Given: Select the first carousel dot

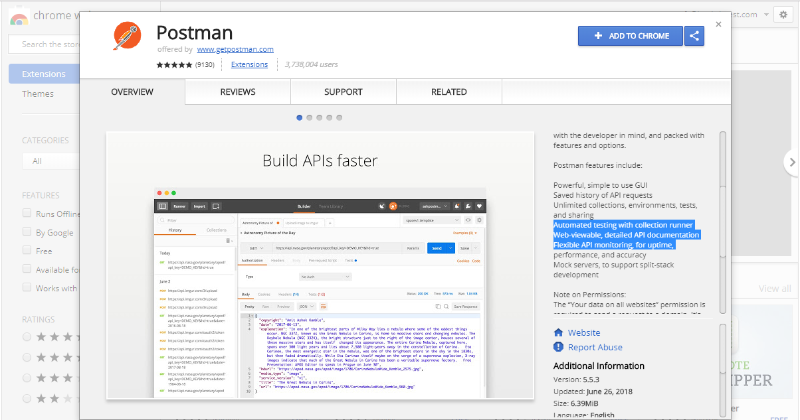Looking at the screenshot, I should click(x=300, y=117).
